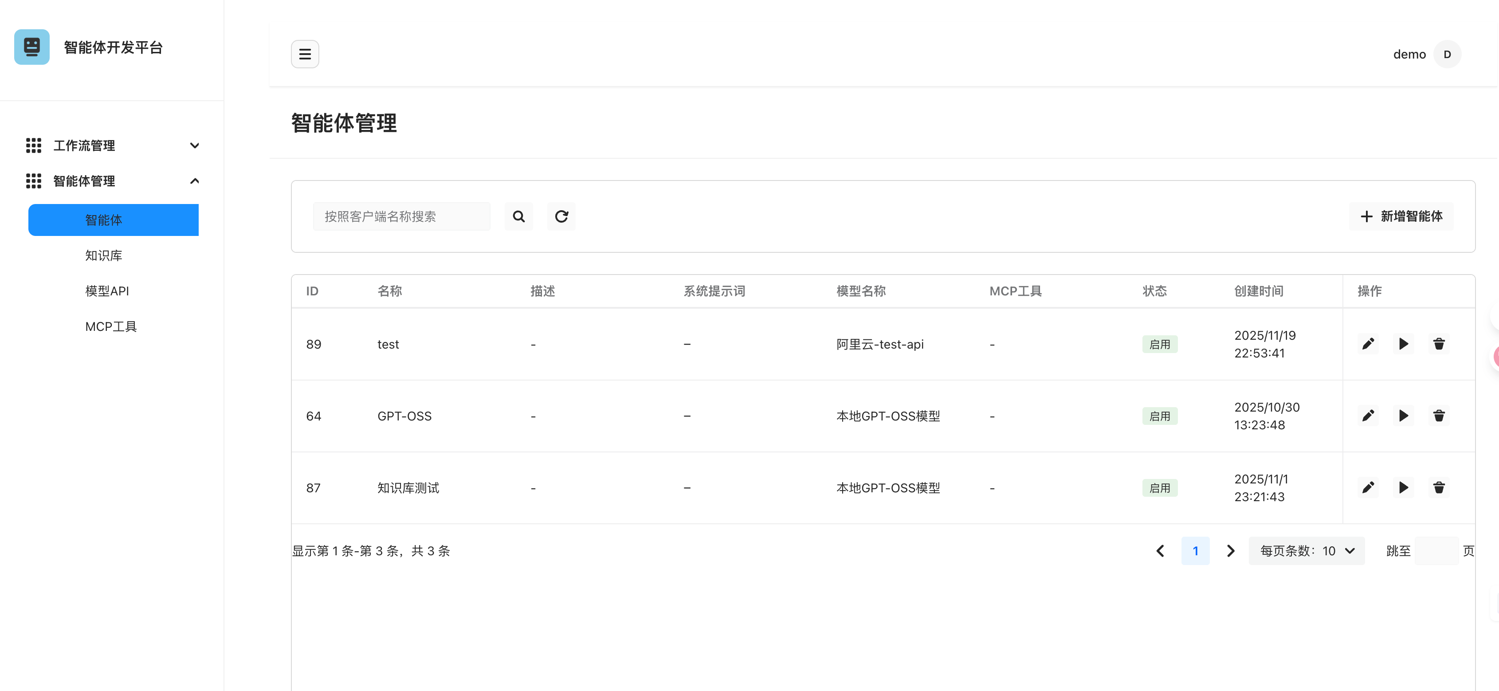Delete the 知识库测试 agent trash icon
1499x691 pixels.
(x=1439, y=488)
